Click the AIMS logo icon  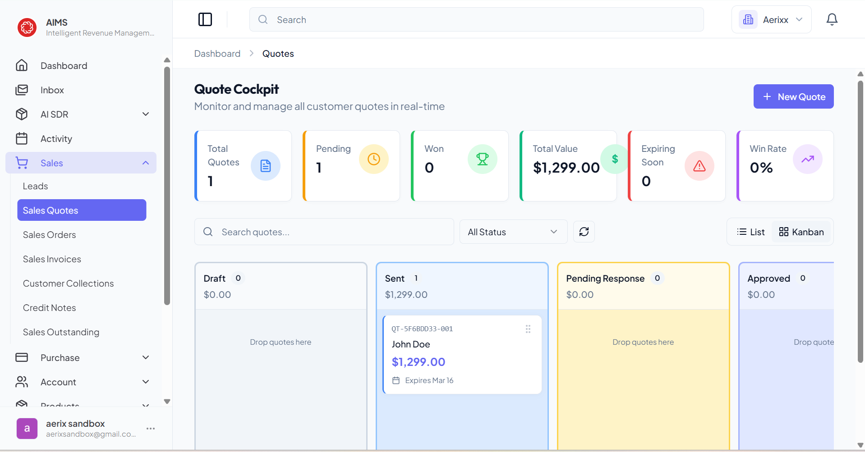[27, 27]
